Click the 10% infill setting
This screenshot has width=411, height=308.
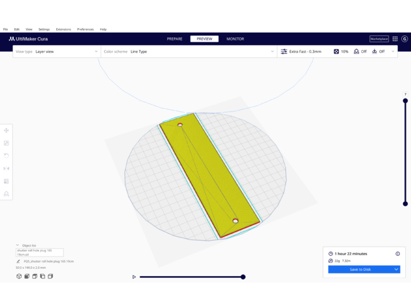tap(341, 52)
